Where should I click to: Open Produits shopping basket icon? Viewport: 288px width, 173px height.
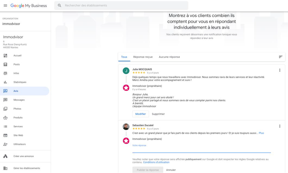(5, 117)
